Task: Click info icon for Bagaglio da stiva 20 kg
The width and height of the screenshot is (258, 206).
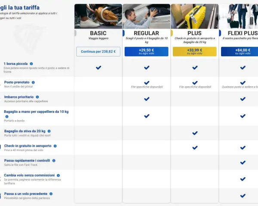Action: pos(49,131)
